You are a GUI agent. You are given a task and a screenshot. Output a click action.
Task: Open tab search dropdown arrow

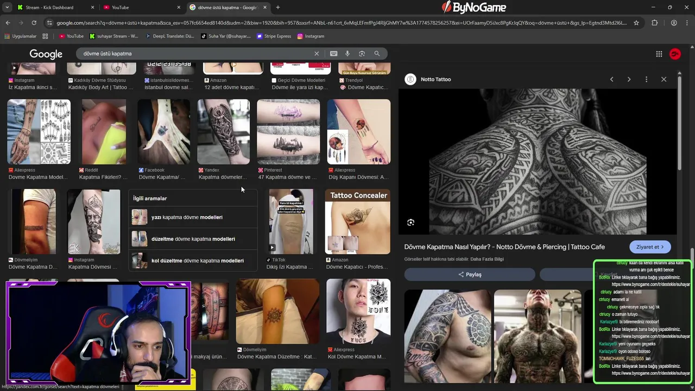point(7,8)
